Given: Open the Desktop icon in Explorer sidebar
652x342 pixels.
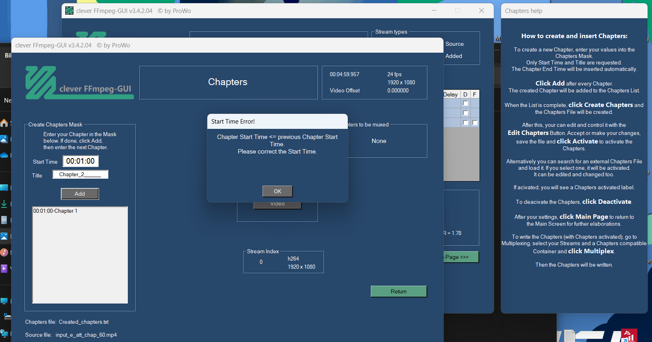Looking at the screenshot, I should (x=4, y=188).
